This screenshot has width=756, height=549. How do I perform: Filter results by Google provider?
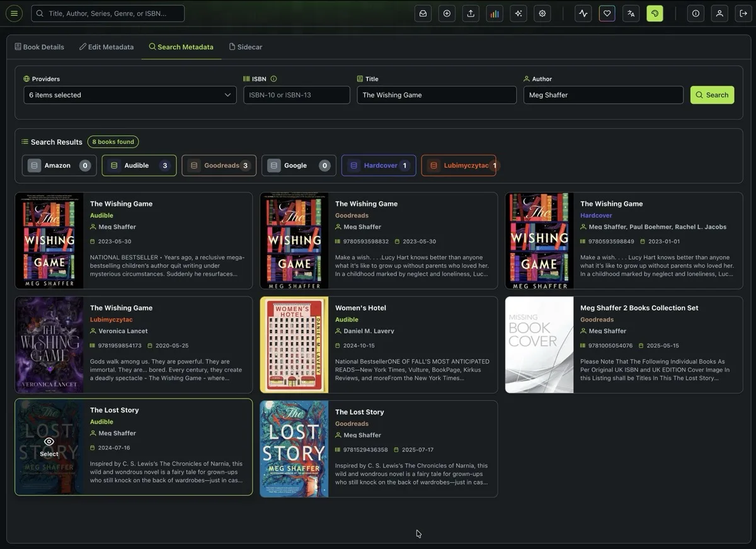click(299, 166)
